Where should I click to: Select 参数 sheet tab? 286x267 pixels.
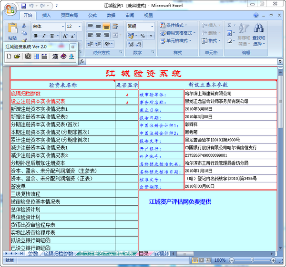coord(33,254)
